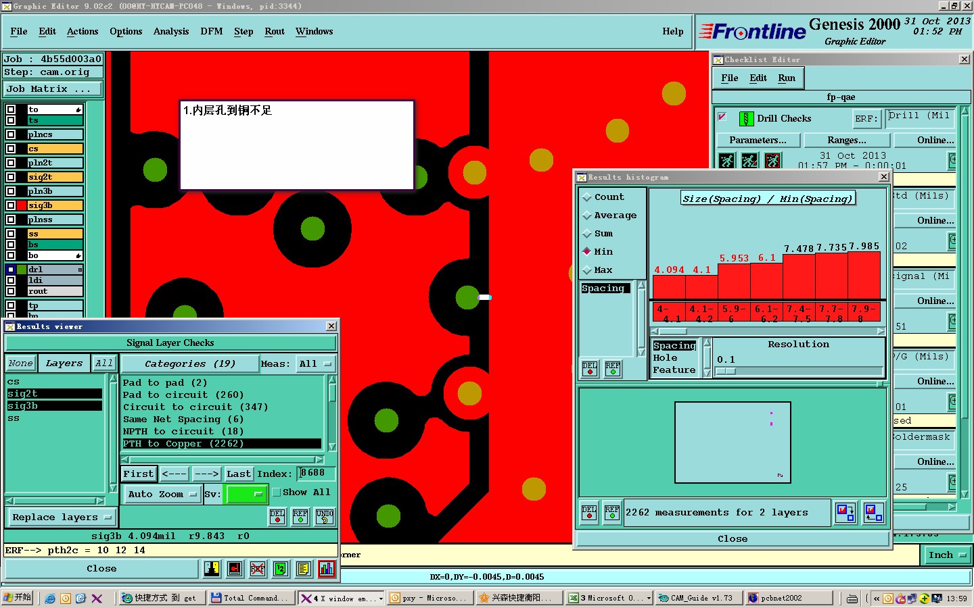
Task: Select Min radio option in histogram
Action: [597, 252]
